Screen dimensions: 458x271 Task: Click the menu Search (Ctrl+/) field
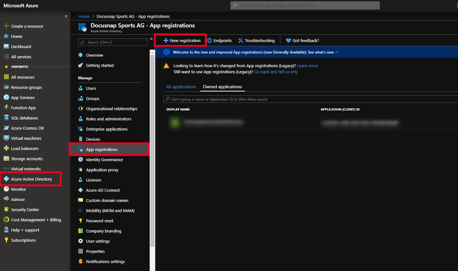coord(113,42)
